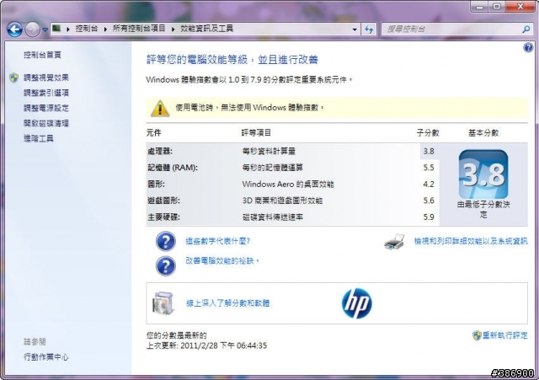Minimize the window

pos(480,6)
